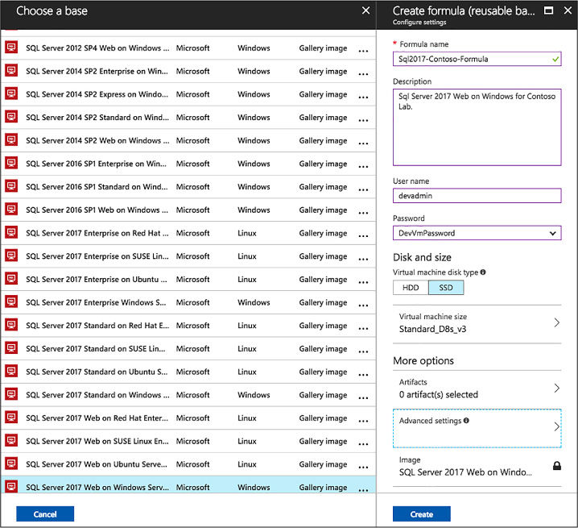578x528 pixels.
Task: Click VM icon of SQL Server 2016 SP1 Web row
Action: [11, 210]
